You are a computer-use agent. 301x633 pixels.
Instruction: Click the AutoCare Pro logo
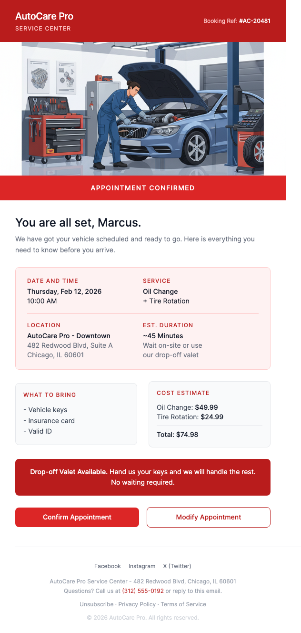point(44,16)
